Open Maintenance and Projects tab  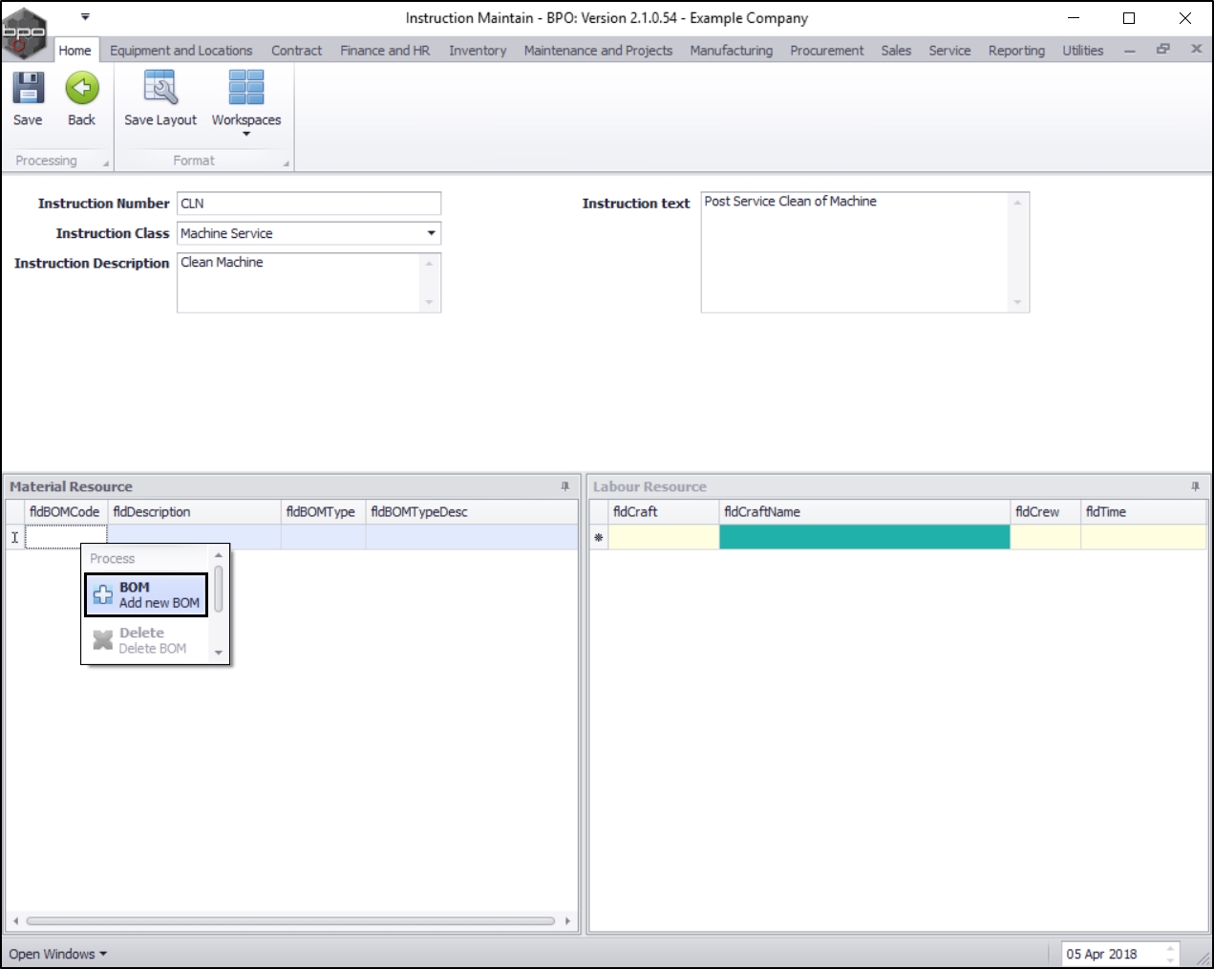tap(598, 51)
